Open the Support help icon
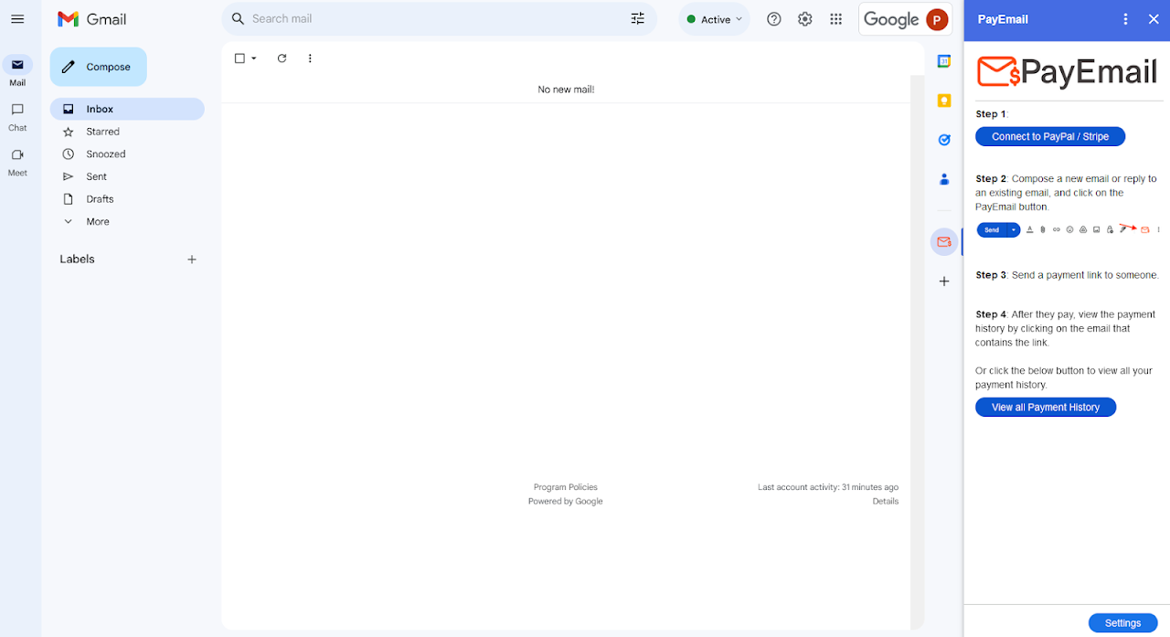1170x637 pixels. [x=774, y=19]
